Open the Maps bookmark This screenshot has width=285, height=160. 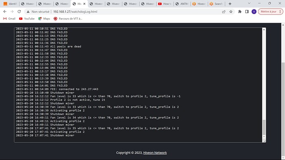point(44,19)
